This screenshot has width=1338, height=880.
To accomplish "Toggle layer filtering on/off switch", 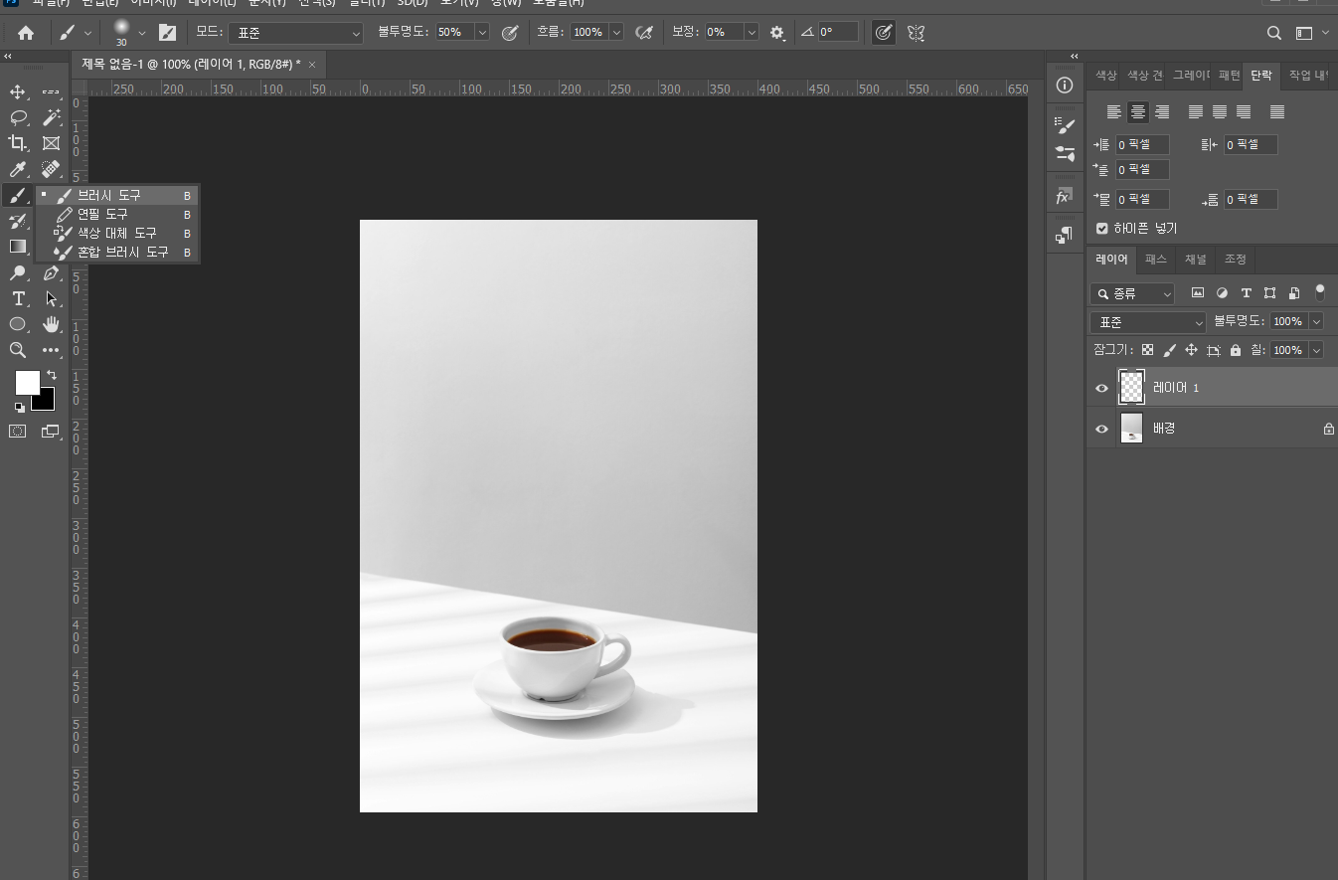I will pos(1320,292).
